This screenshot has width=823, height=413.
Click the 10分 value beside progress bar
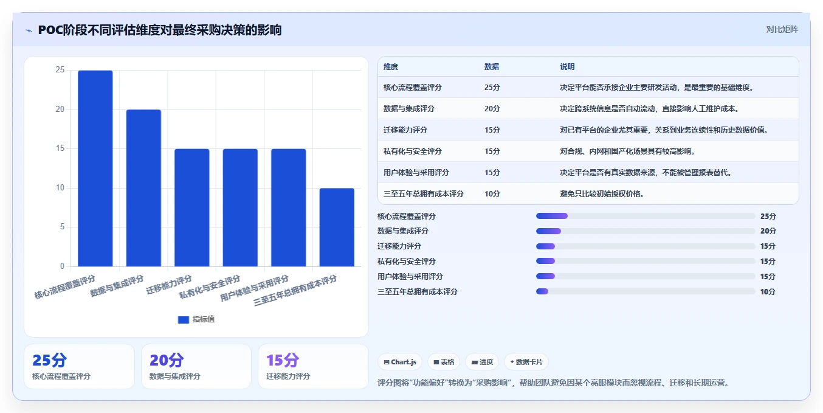[x=768, y=292]
